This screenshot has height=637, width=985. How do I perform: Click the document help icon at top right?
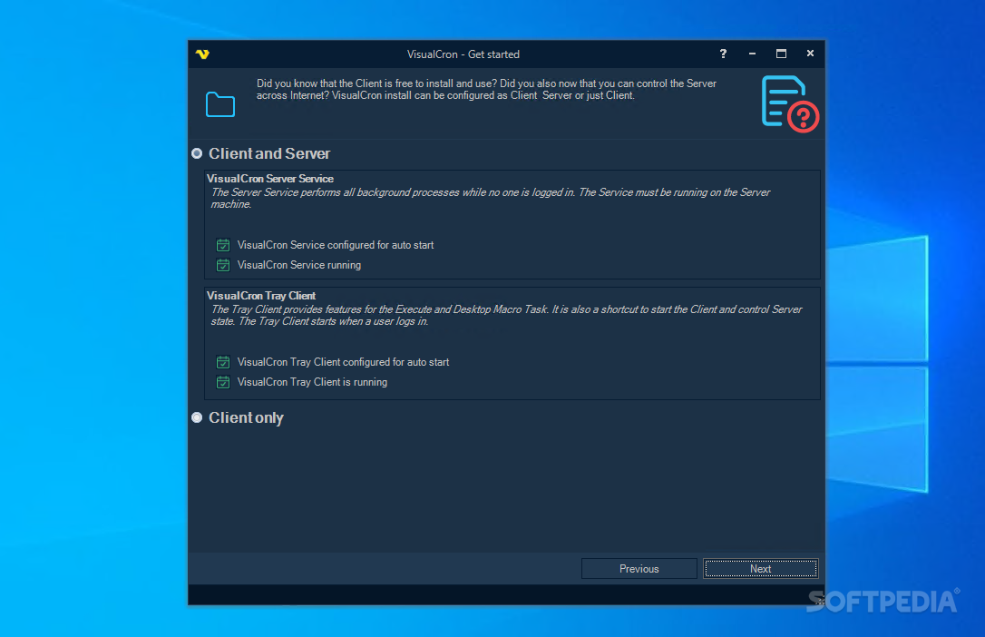point(790,104)
